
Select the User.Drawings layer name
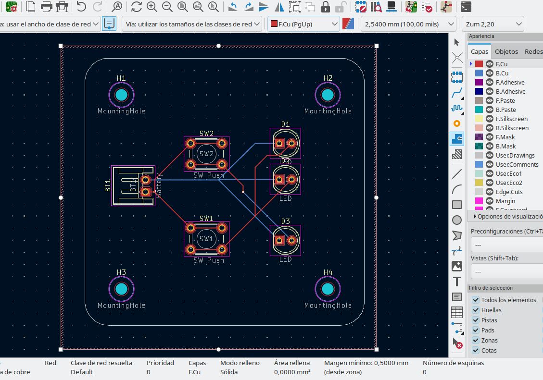[x=515, y=156]
